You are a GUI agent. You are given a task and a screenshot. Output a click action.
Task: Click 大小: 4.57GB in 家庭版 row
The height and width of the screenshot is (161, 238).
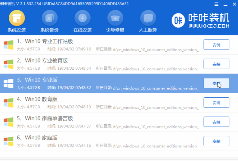(x=28, y=145)
